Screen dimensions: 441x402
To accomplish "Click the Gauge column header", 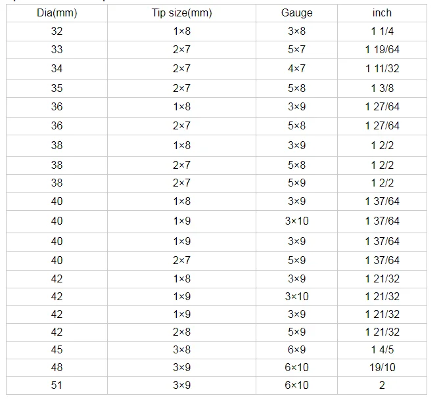I will (296, 13).
